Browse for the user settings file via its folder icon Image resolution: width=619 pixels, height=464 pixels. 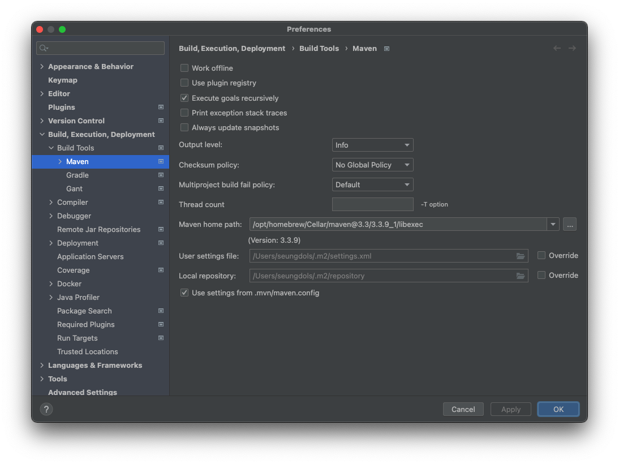(x=521, y=256)
